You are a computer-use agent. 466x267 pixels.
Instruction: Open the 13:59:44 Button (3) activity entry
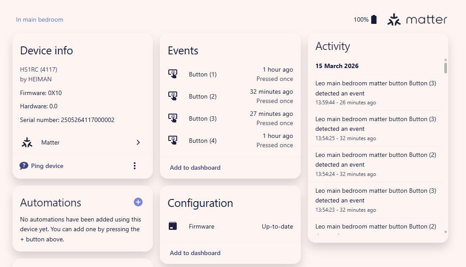[376, 92]
